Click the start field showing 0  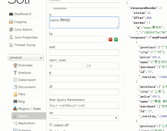[66, 66]
